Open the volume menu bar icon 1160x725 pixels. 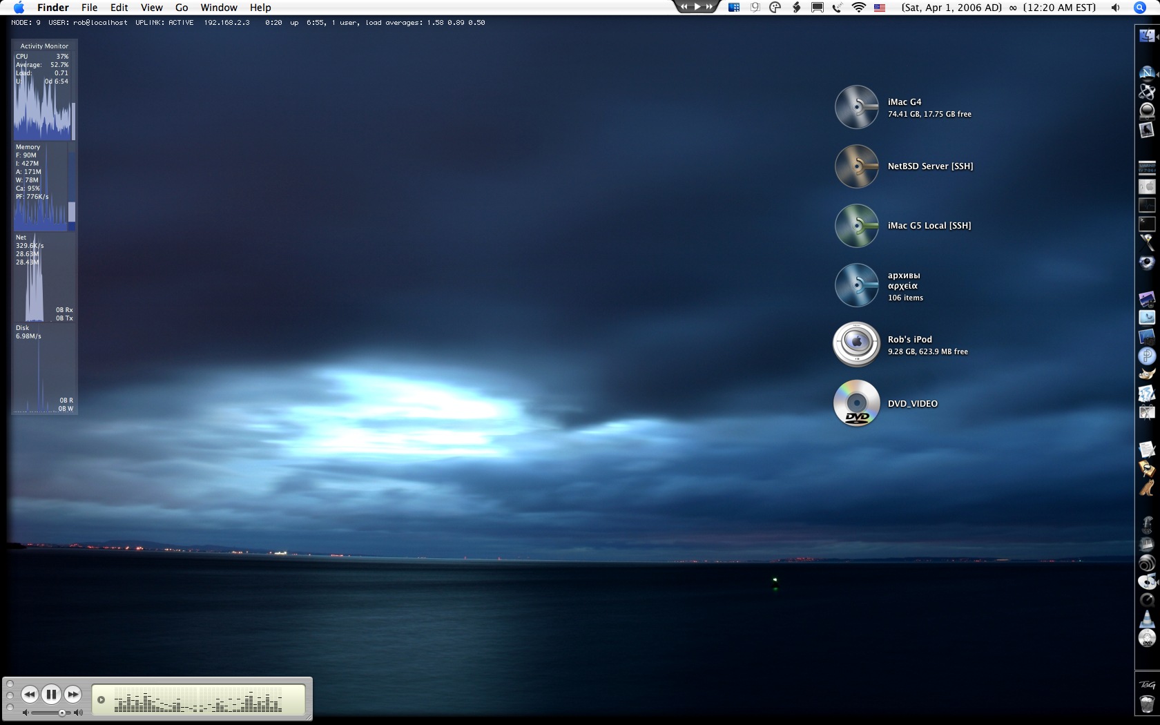(x=1115, y=8)
